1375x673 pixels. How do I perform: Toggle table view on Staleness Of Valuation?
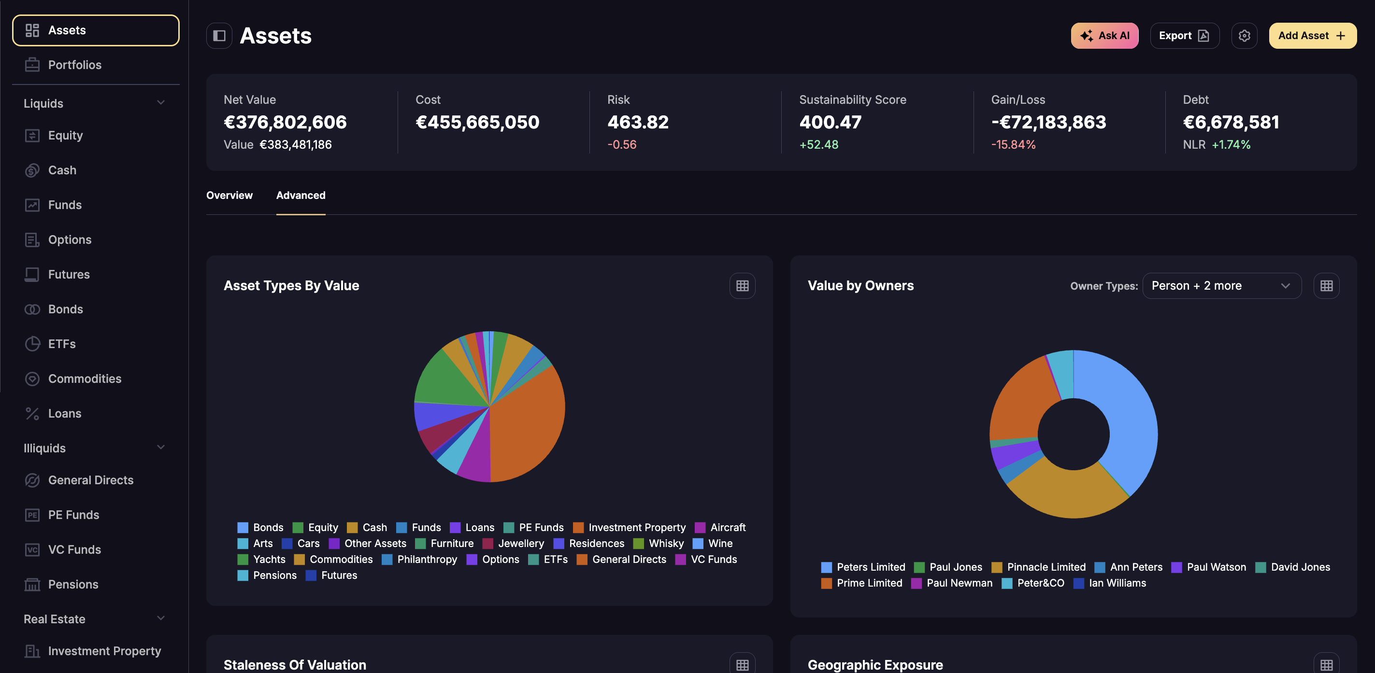click(x=742, y=663)
